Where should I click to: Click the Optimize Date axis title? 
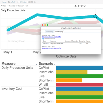tap(66, 56)
